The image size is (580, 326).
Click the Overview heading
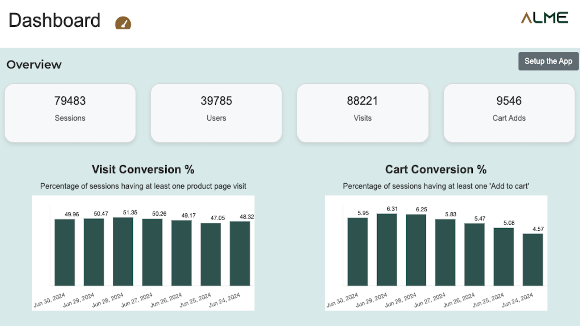coord(34,64)
